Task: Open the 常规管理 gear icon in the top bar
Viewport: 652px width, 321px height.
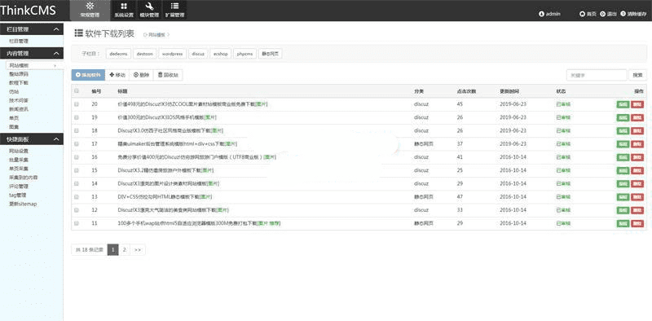Action: [x=90, y=6]
